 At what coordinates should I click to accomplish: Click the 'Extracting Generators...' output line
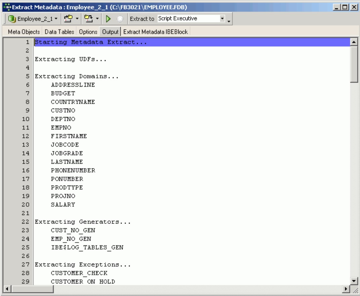[x=83, y=222]
